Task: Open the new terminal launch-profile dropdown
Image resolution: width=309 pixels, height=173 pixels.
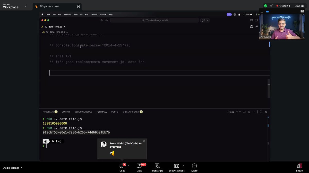Action: point(240,112)
